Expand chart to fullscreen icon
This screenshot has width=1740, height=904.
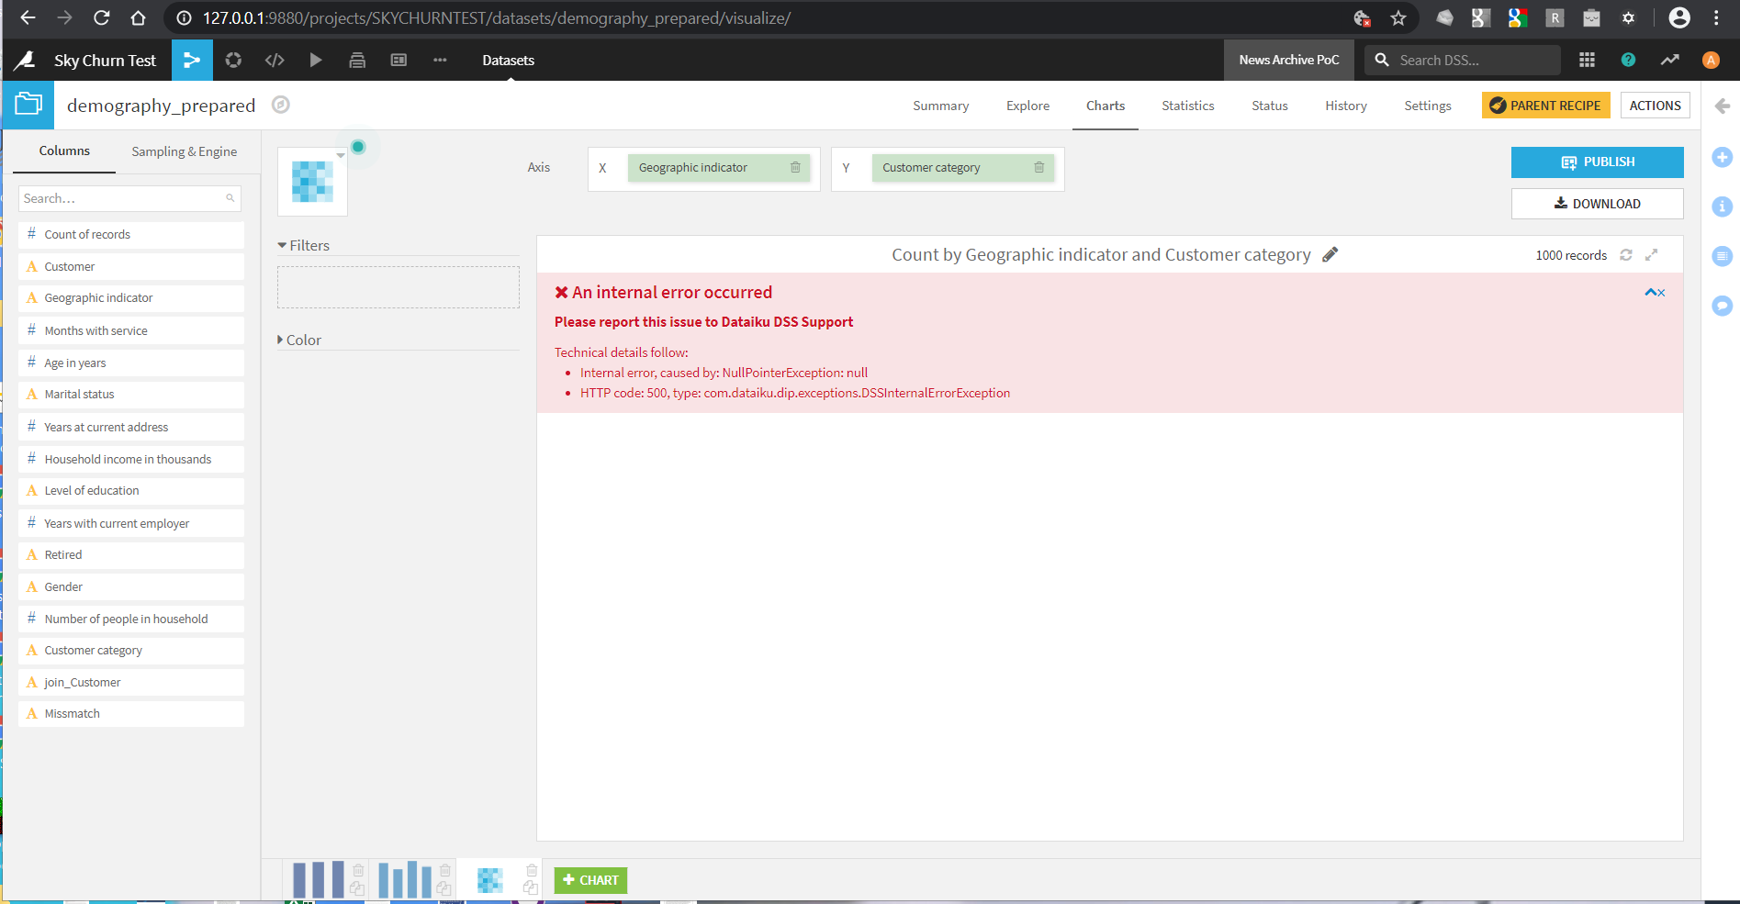[1652, 255]
